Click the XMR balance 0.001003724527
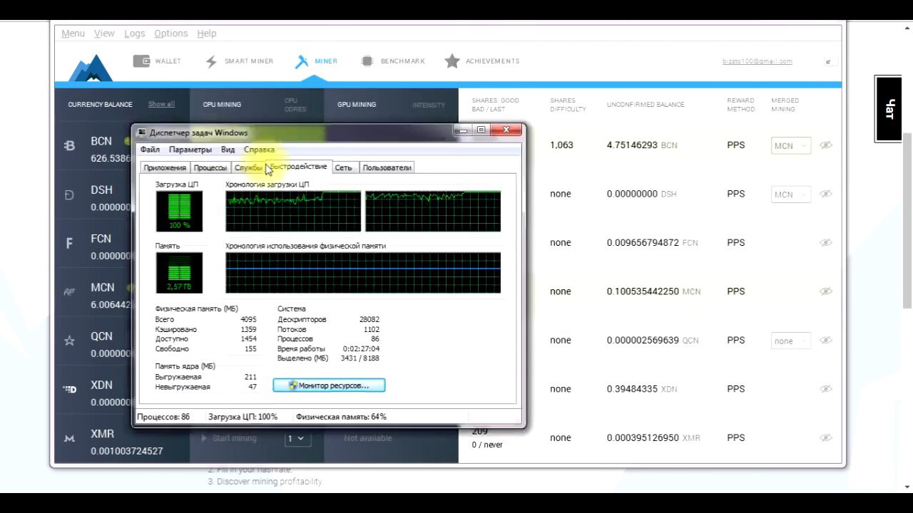The image size is (913, 513). [127, 451]
